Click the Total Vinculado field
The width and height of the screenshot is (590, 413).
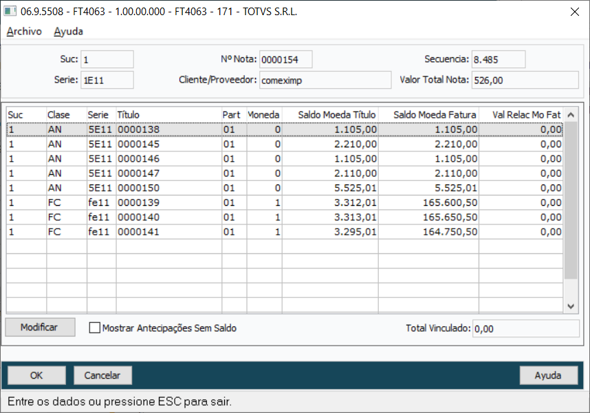525,328
